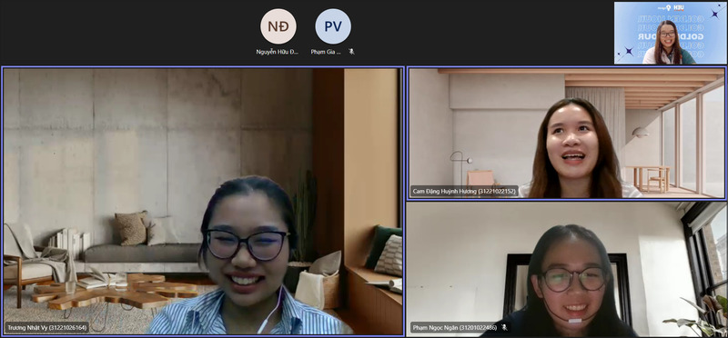This screenshot has height=338, width=728.
Task: Select Cam Đặng Huỳnh Hương's video tile
Action: (x=566, y=134)
